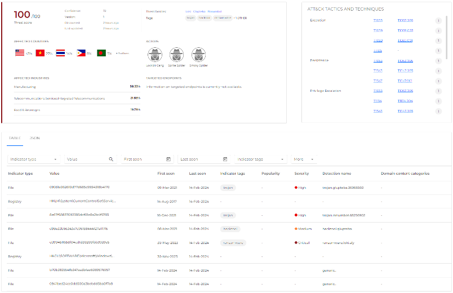Click the Vietnam flag icon

40,53
